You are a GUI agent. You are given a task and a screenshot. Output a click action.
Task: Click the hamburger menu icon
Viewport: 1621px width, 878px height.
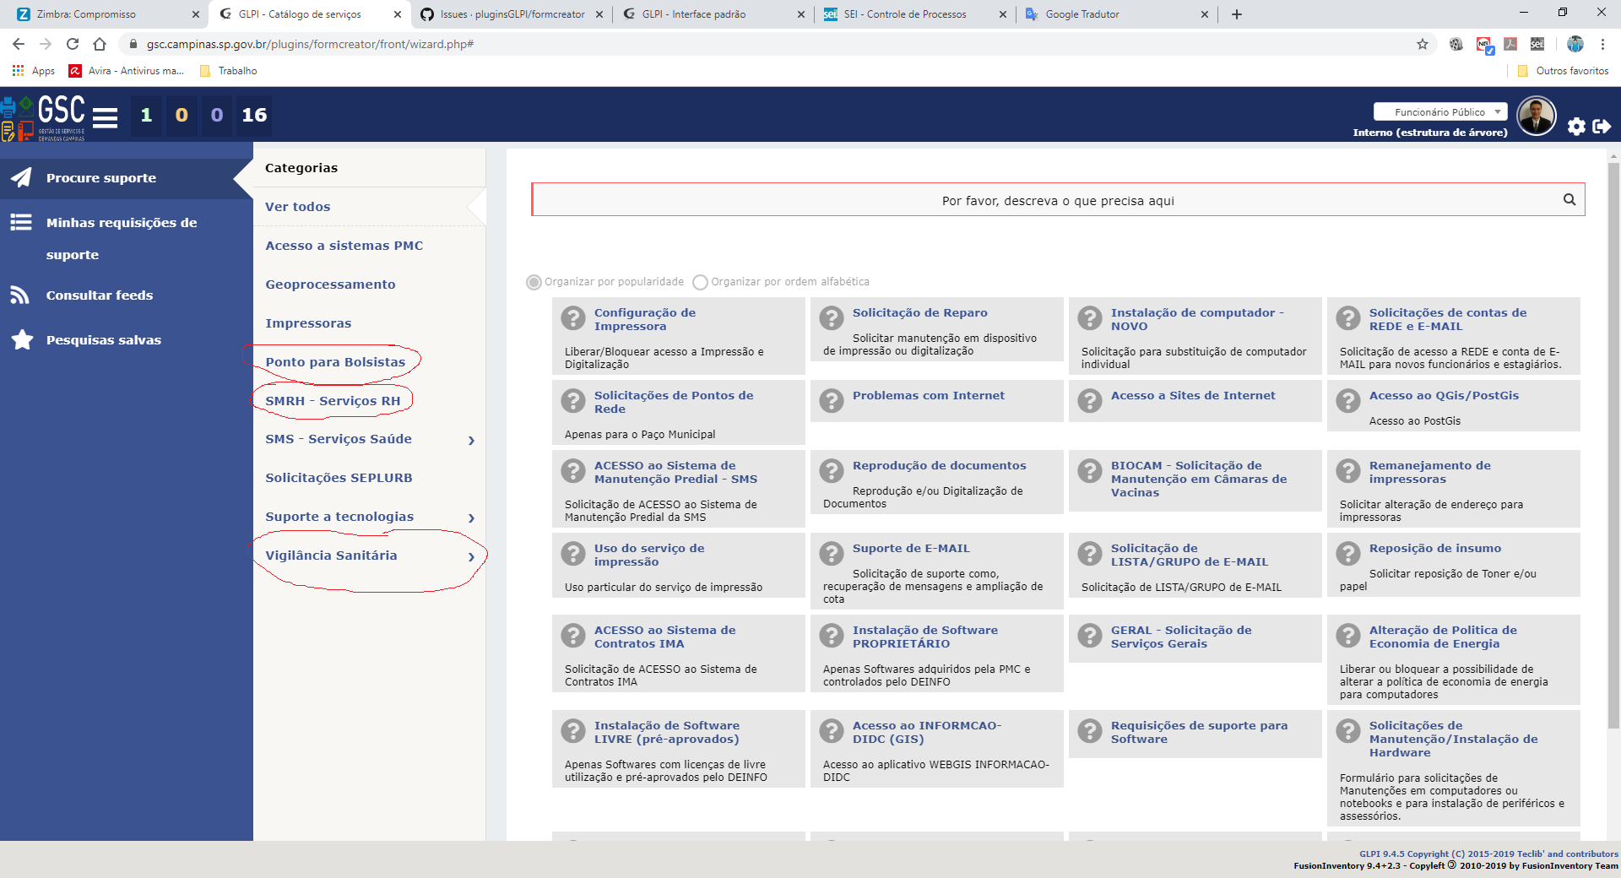106,117
